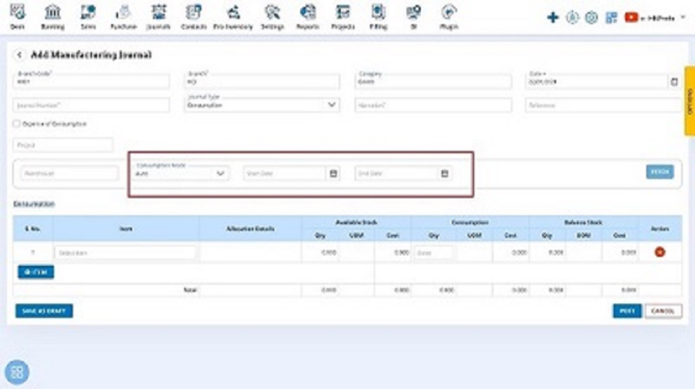Image resolution: width=695 pixels, height=389 pixels.
Task: Click the gear icon in top-right header
Action: pyautogui.click(x=591, y=18)
